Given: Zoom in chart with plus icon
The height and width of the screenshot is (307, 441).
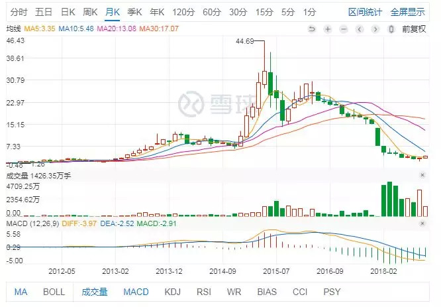Looking at the screenshot, I should click(328, 29).
